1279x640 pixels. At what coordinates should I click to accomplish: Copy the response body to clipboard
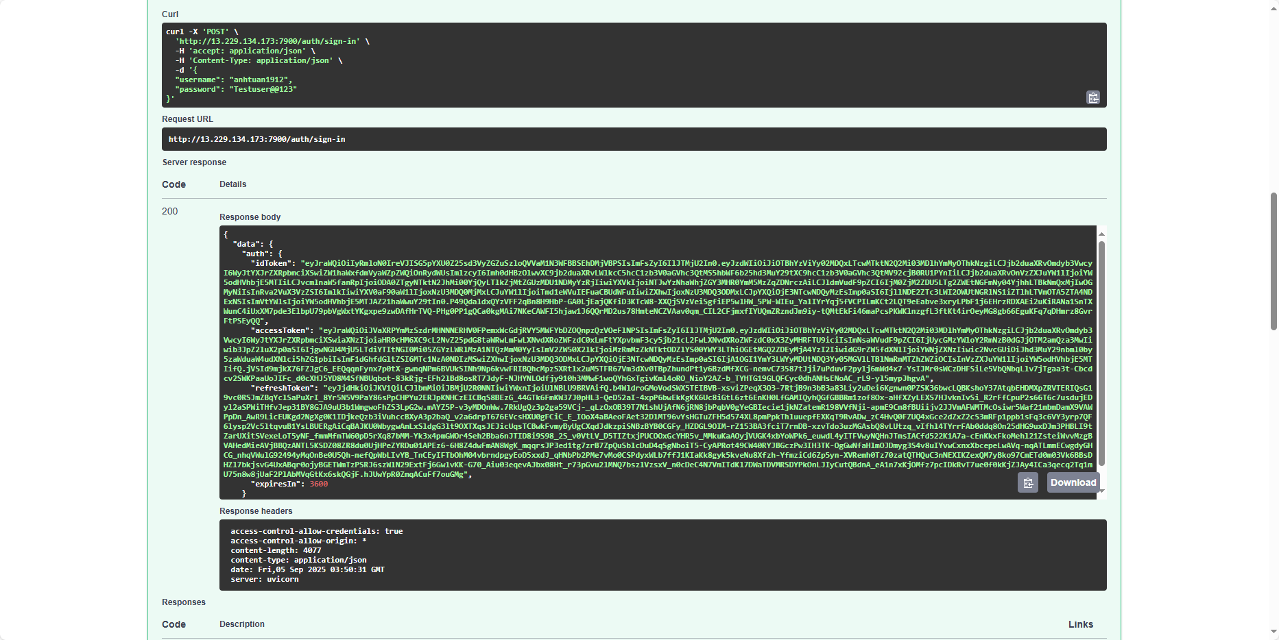pyautogui.click(x=1027, y=483)
